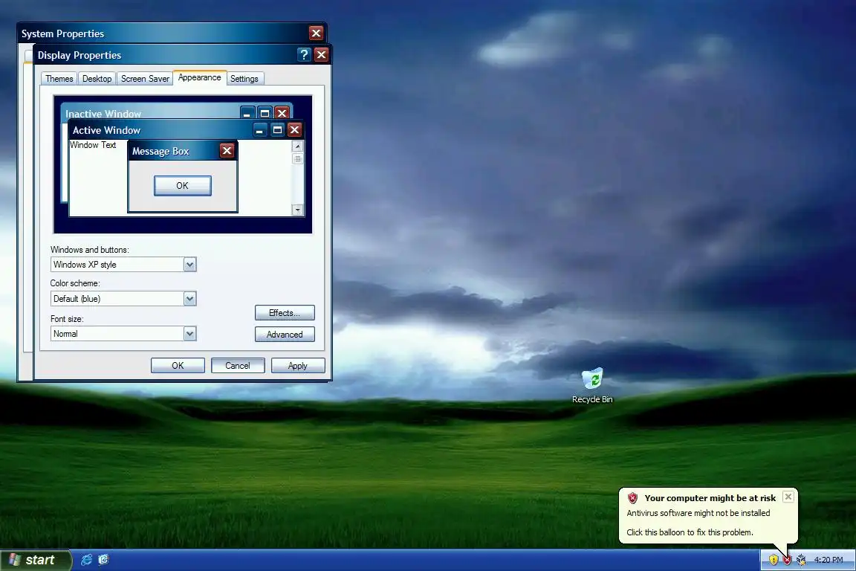The image size is (856, 571).
Task: Click the preview Active Window minimize button
Action: (260, 130)
